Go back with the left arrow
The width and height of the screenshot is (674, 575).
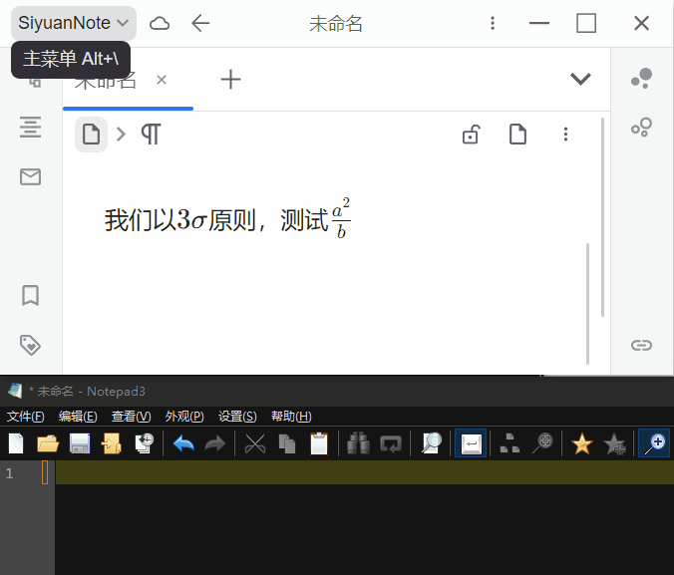pyautogui.click(x=200, y=23)
